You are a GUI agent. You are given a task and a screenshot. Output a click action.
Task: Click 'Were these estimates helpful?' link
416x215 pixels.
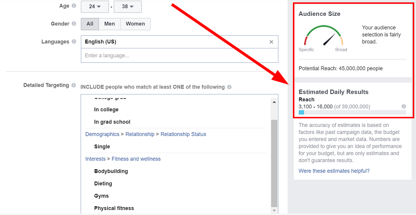(334, 171)
